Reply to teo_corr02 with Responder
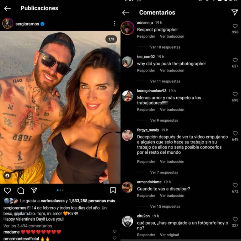 146,70
